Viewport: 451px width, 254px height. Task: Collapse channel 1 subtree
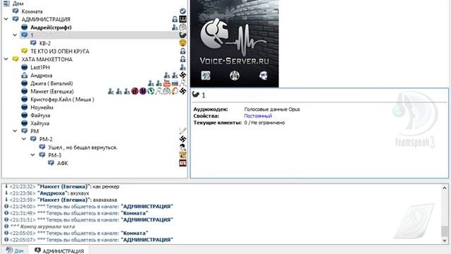(15, 35)
